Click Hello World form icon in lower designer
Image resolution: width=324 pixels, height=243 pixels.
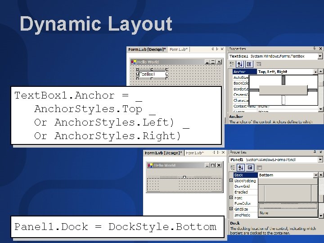tap(150, 165)
